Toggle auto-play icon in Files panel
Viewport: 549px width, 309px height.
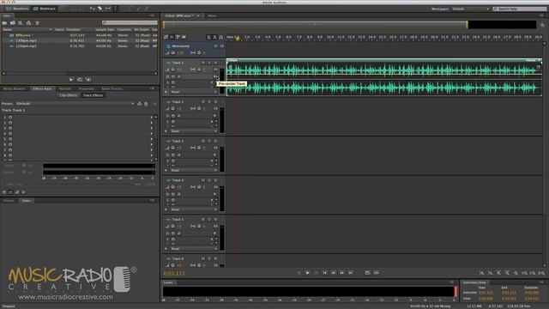tap(88, 80)
